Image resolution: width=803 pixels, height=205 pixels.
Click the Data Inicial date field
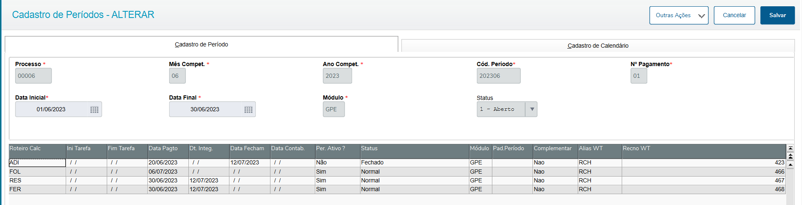(x=51, y=110)
